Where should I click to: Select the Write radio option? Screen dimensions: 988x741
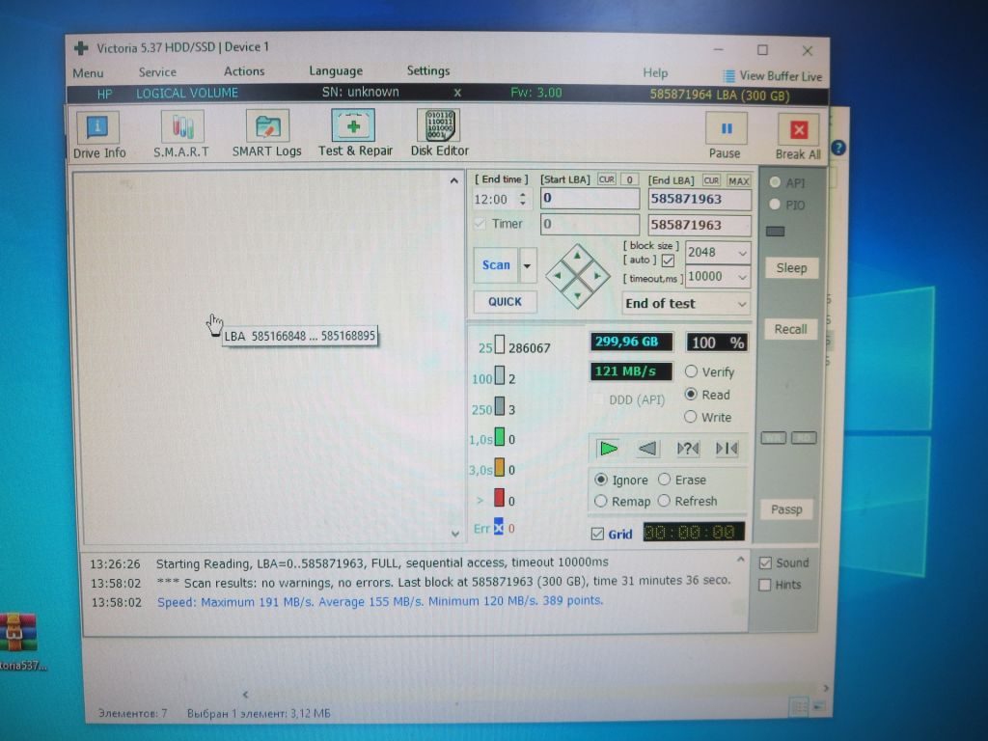(691, 417)
